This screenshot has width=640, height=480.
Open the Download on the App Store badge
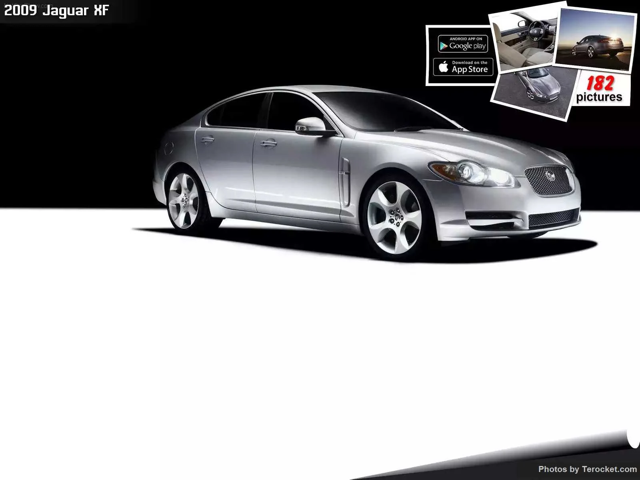point(463,67)
